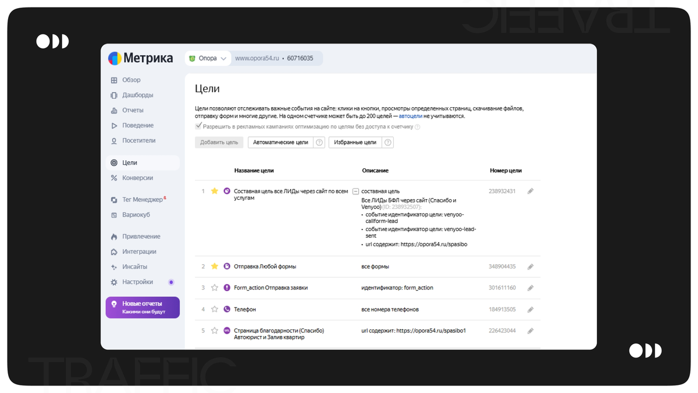Click description идентификатор: form_action
The height and width of the screenshot is (393, 698).
[397, 288]
